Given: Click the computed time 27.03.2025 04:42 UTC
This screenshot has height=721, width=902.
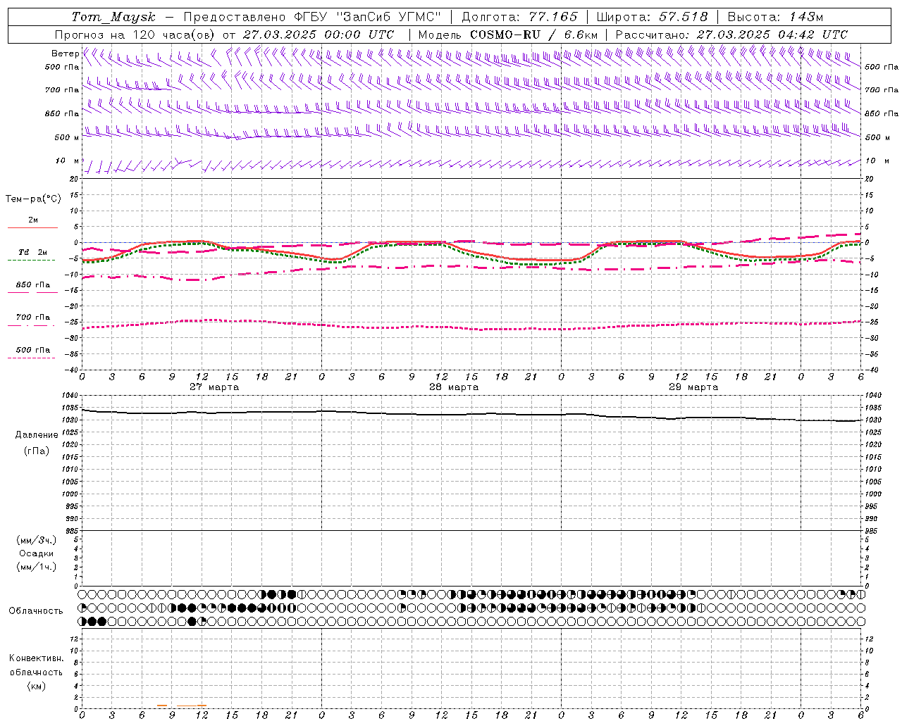Looking at the screenshot, I should pyautogui.click(x=772, y=35).
